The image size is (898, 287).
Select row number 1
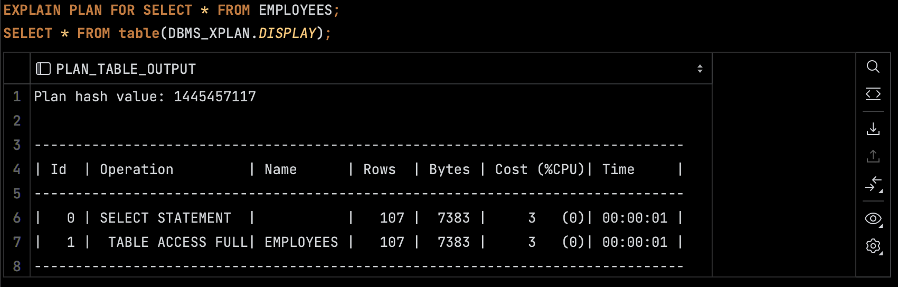(x=17, y=97)
